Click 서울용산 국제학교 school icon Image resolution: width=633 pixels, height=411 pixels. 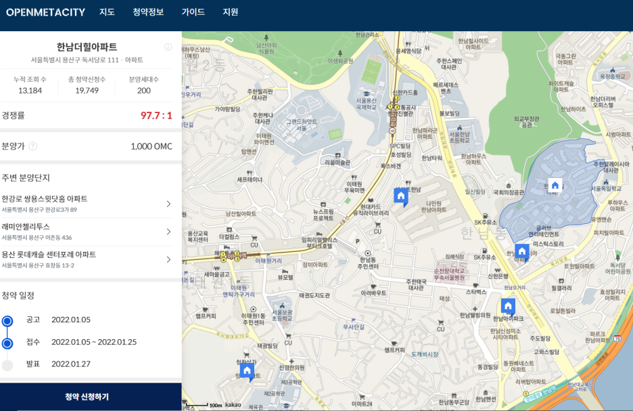(x=367, y=93)
